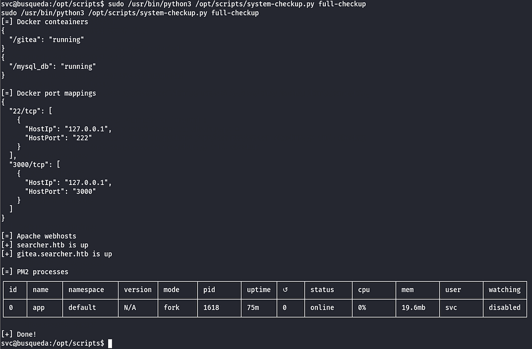Click the "PM2 processes" section heading
The image size is (532, 349).
[42, 272]
